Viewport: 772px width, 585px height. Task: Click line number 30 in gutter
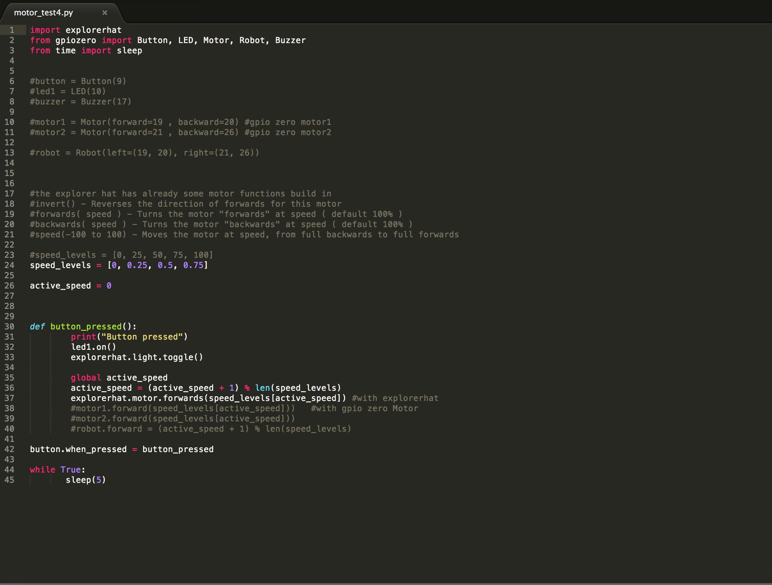click(x=9, y=326)
